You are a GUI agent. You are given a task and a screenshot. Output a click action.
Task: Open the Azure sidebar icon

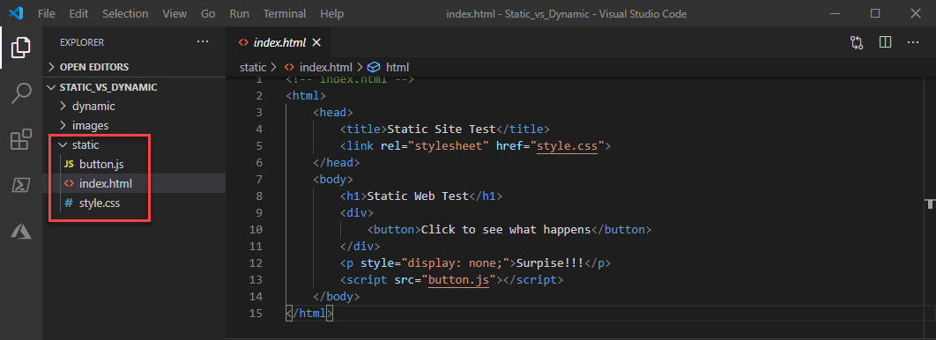coord(21,231)
